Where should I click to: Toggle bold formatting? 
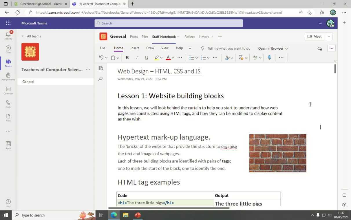coord(127,58)
